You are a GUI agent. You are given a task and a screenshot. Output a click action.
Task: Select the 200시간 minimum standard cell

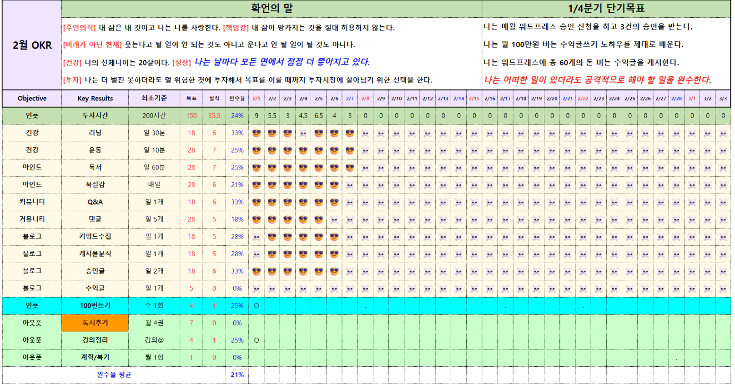[x=154, y=115]
